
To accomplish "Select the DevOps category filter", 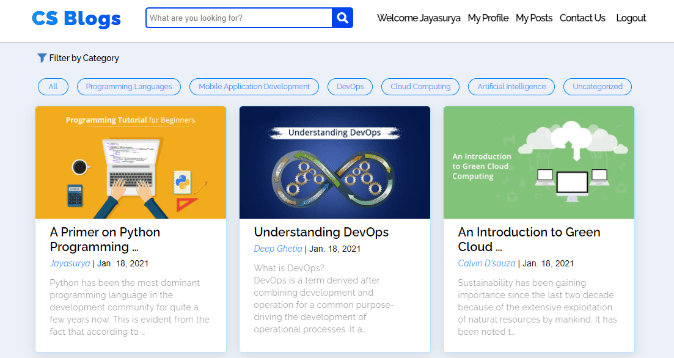I will [x=350, y=86].
